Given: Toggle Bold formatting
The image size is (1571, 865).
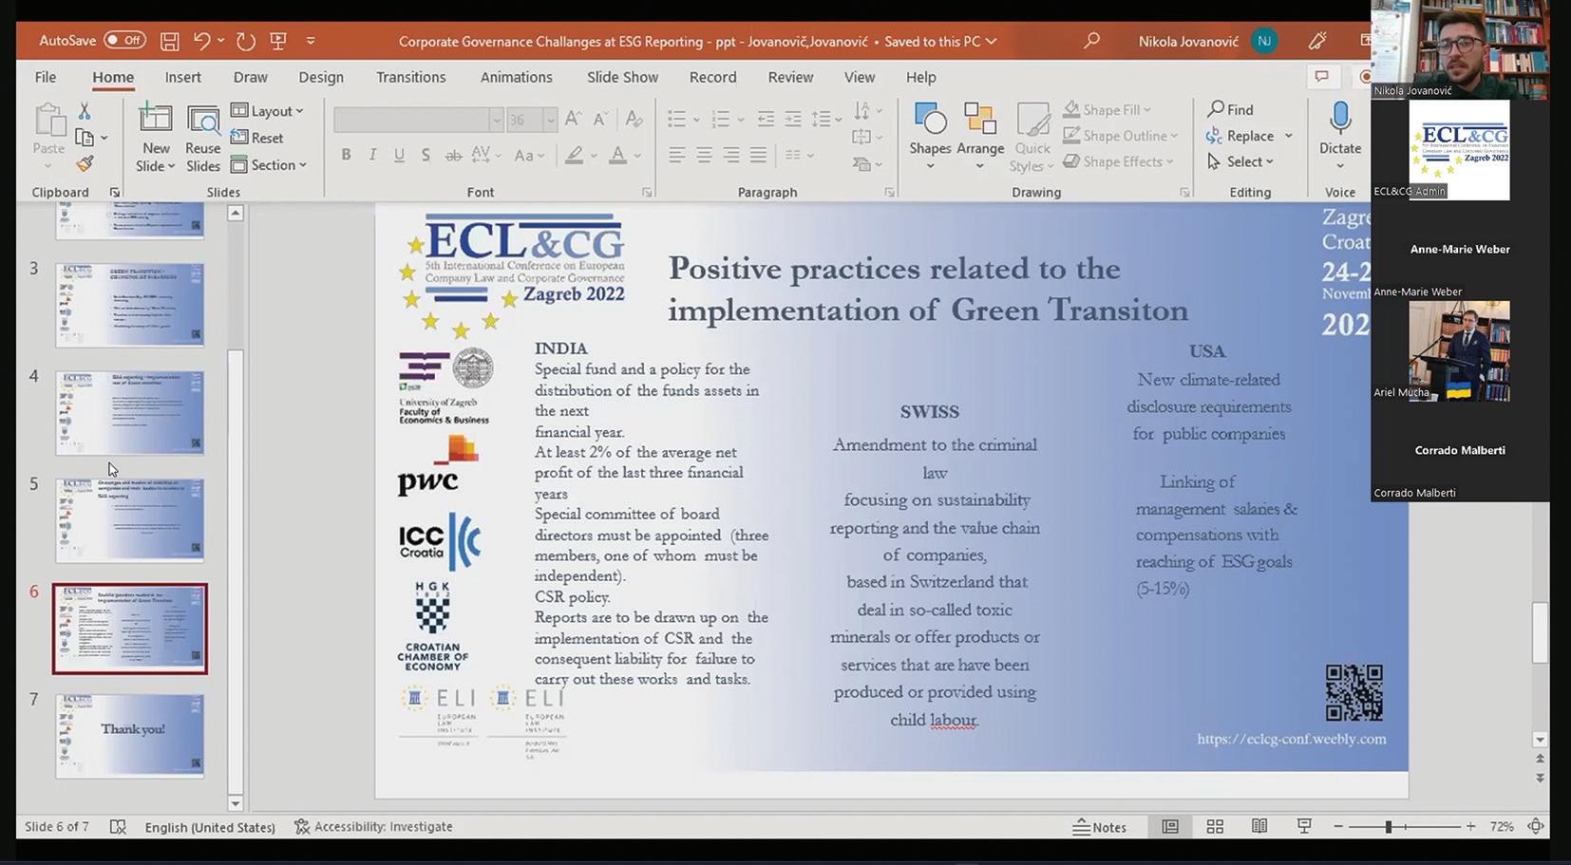Looking at the screenshot, I should [346, 155].
